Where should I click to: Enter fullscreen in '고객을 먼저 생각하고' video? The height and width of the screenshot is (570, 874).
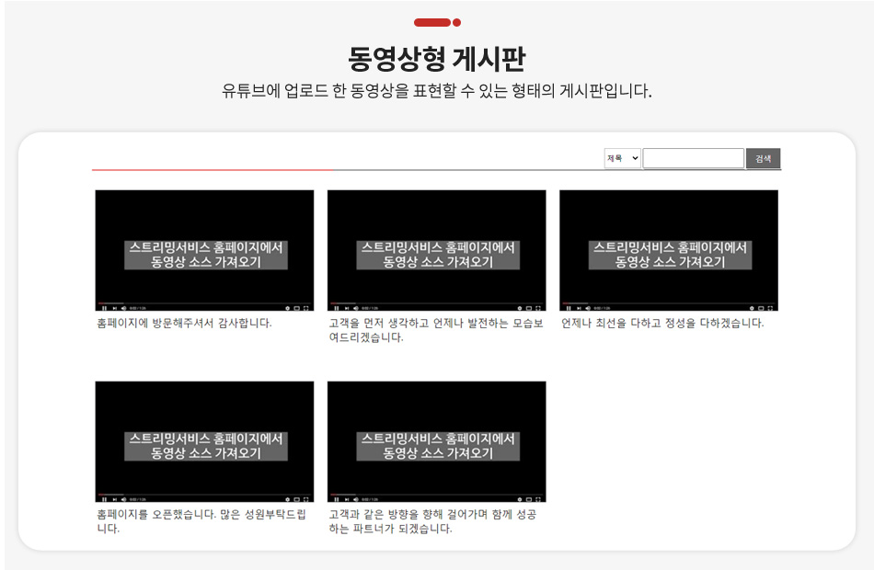538,308
